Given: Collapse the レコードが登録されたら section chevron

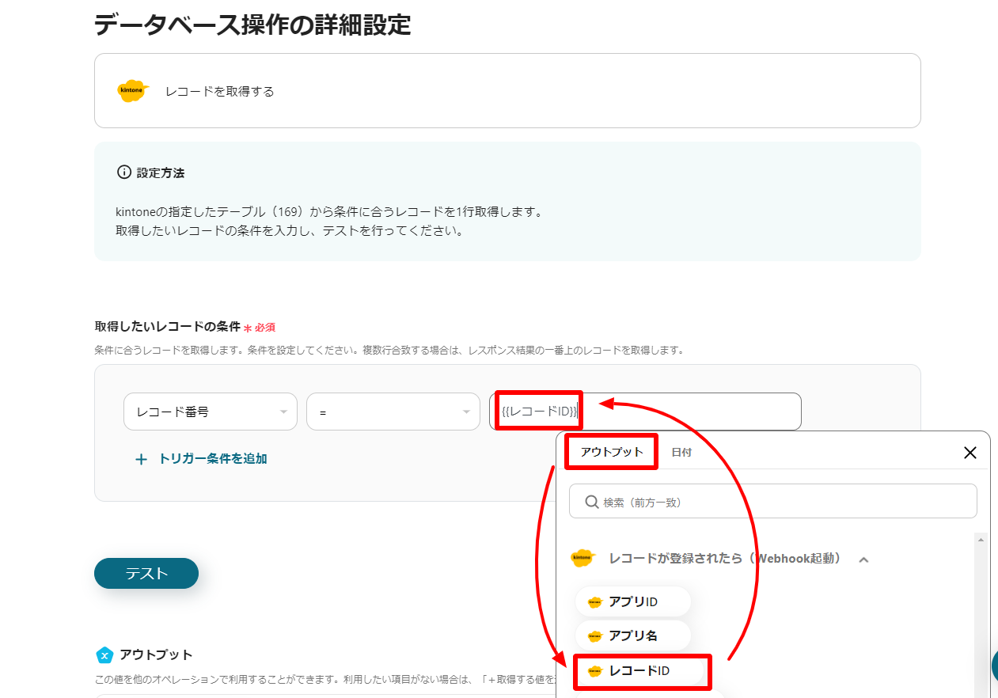Looking at the screenshot, I should pyautogui.click(x=863, y=560).
